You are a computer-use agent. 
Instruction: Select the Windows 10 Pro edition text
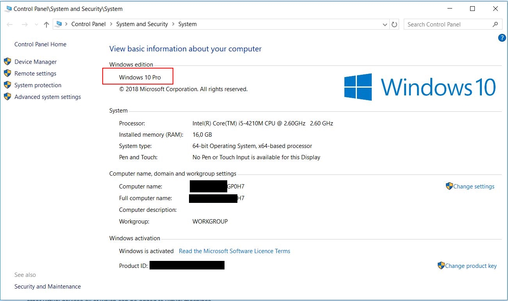pos(140,77)
